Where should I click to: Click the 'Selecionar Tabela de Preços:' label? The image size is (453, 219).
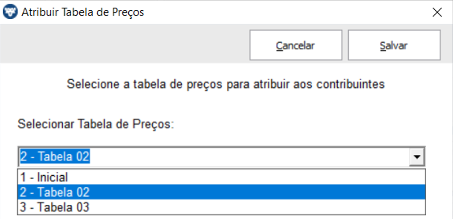[x=96, y=124]
